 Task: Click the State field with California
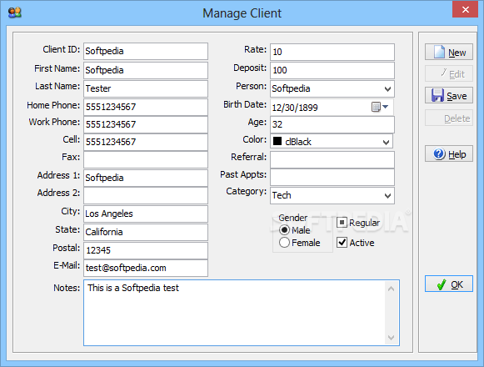tap(146, 232)
